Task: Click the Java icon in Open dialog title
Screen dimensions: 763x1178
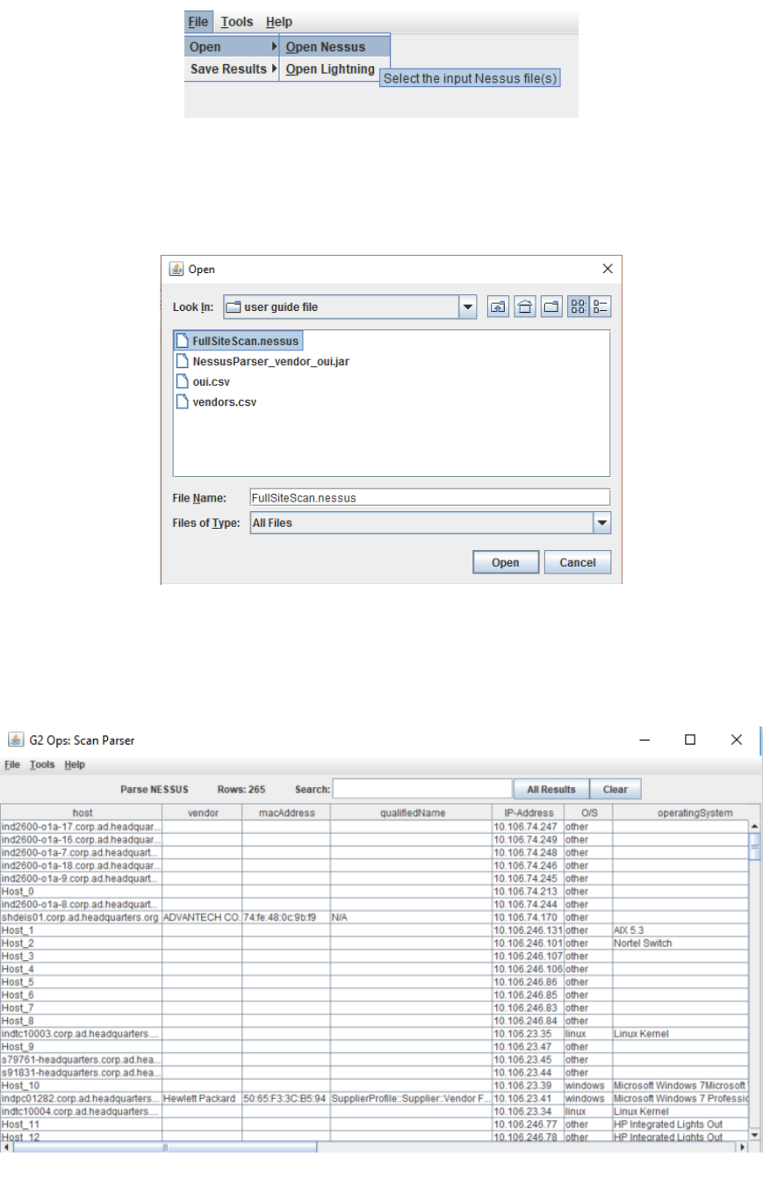Action: pyautogui.click(x=176, y=269)
